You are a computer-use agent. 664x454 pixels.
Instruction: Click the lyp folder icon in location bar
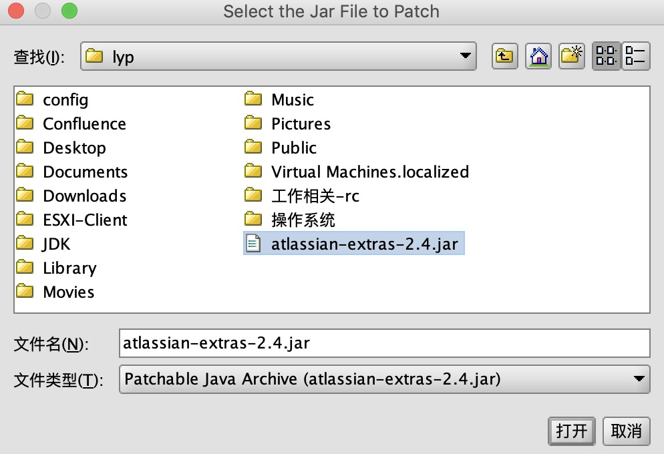(x=94, y=55)
